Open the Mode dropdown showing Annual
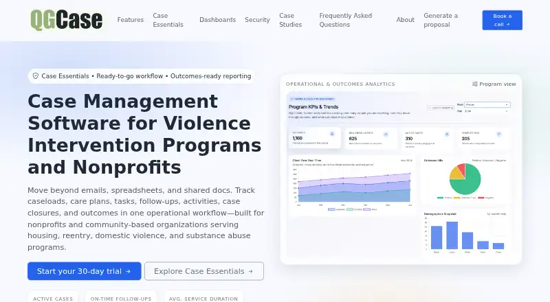The width and height of the screenshot is (550, 302). click(487, 105)
